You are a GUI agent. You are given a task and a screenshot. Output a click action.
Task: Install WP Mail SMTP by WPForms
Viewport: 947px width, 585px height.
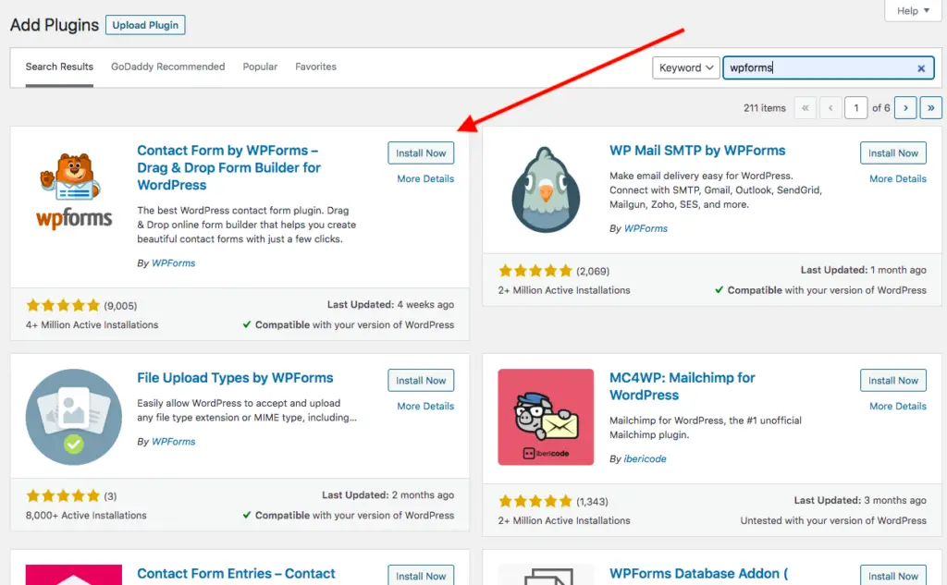click(x=893, y=153)
